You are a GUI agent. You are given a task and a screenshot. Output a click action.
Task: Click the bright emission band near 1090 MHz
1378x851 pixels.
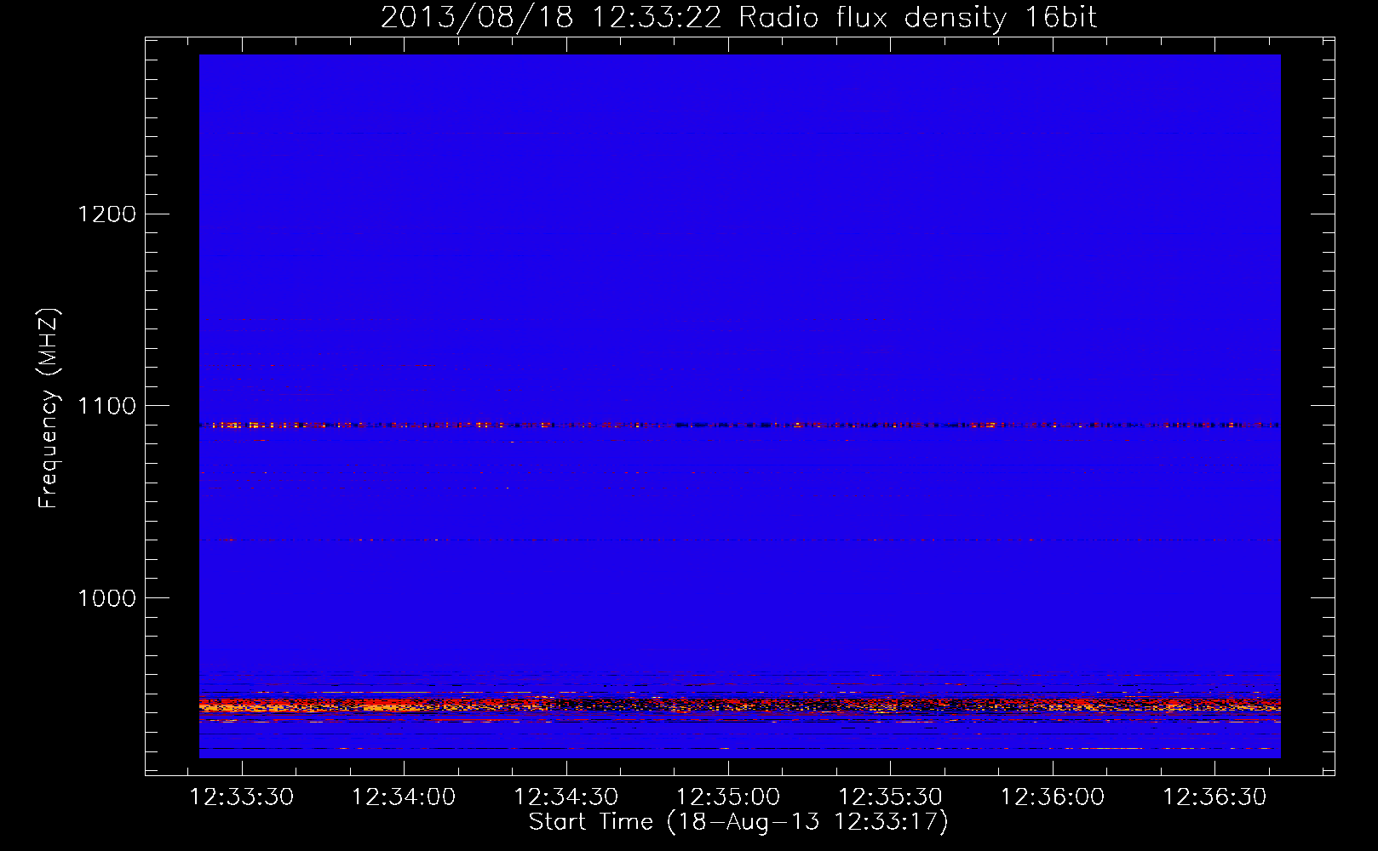pyautogui.click(x=739, y=425)
